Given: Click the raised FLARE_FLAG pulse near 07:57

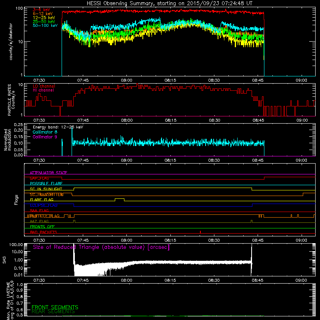Looking at the screenshot, I should click(x=120, y=199).
